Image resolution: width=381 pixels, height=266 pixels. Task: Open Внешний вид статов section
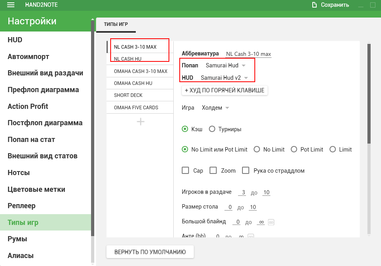(x=46, y=156)
